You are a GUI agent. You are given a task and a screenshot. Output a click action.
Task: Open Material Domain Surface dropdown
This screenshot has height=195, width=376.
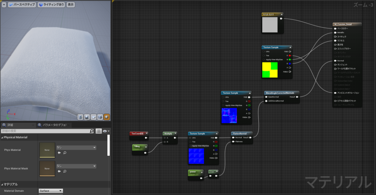51,191
